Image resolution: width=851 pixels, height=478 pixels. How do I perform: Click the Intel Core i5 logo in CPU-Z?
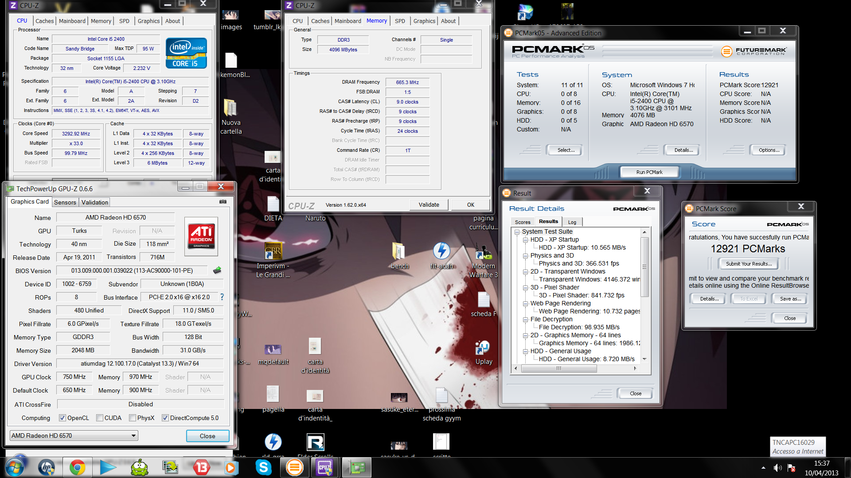[186, 53]
